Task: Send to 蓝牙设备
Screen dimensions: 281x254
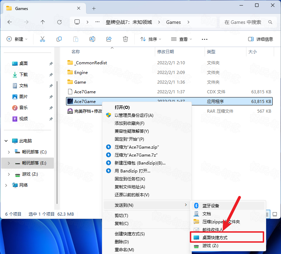Action: 228,206
